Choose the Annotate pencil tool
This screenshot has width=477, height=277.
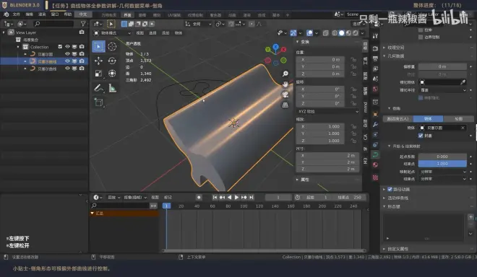pyautogui.click(x=98, y=88)
